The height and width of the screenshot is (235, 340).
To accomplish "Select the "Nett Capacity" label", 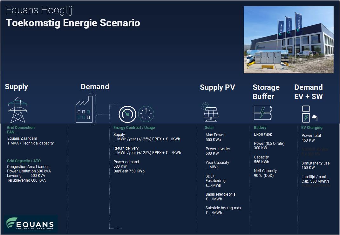I will (265, 171).
